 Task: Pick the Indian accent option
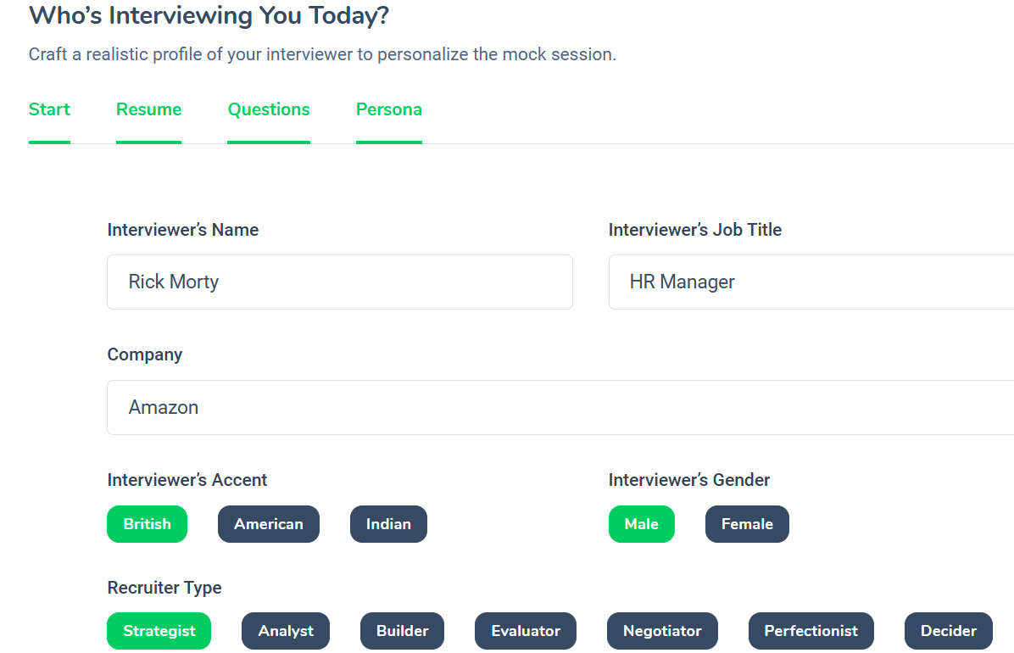point(388,524)
